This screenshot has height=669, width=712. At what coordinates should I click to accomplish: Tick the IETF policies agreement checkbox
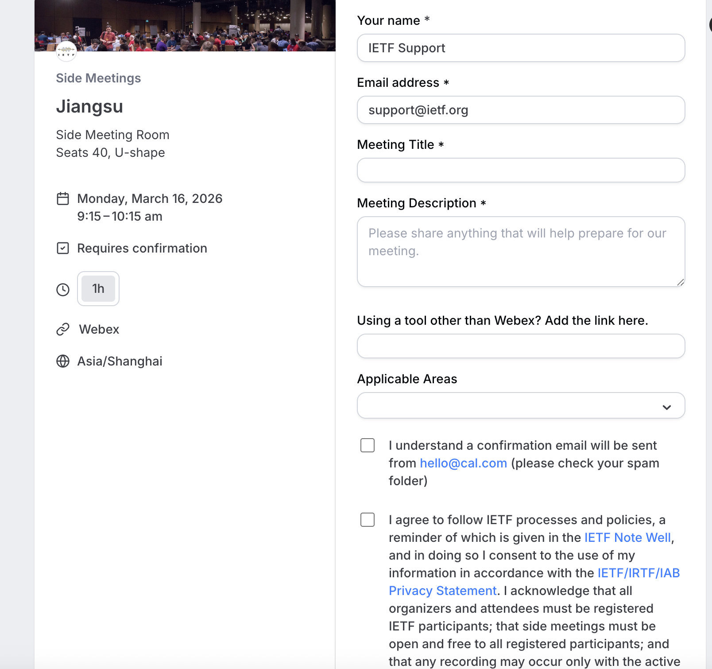click(x=368, y=520)
